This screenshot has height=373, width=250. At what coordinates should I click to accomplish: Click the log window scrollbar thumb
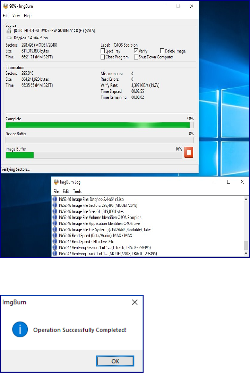click(246, 245)
